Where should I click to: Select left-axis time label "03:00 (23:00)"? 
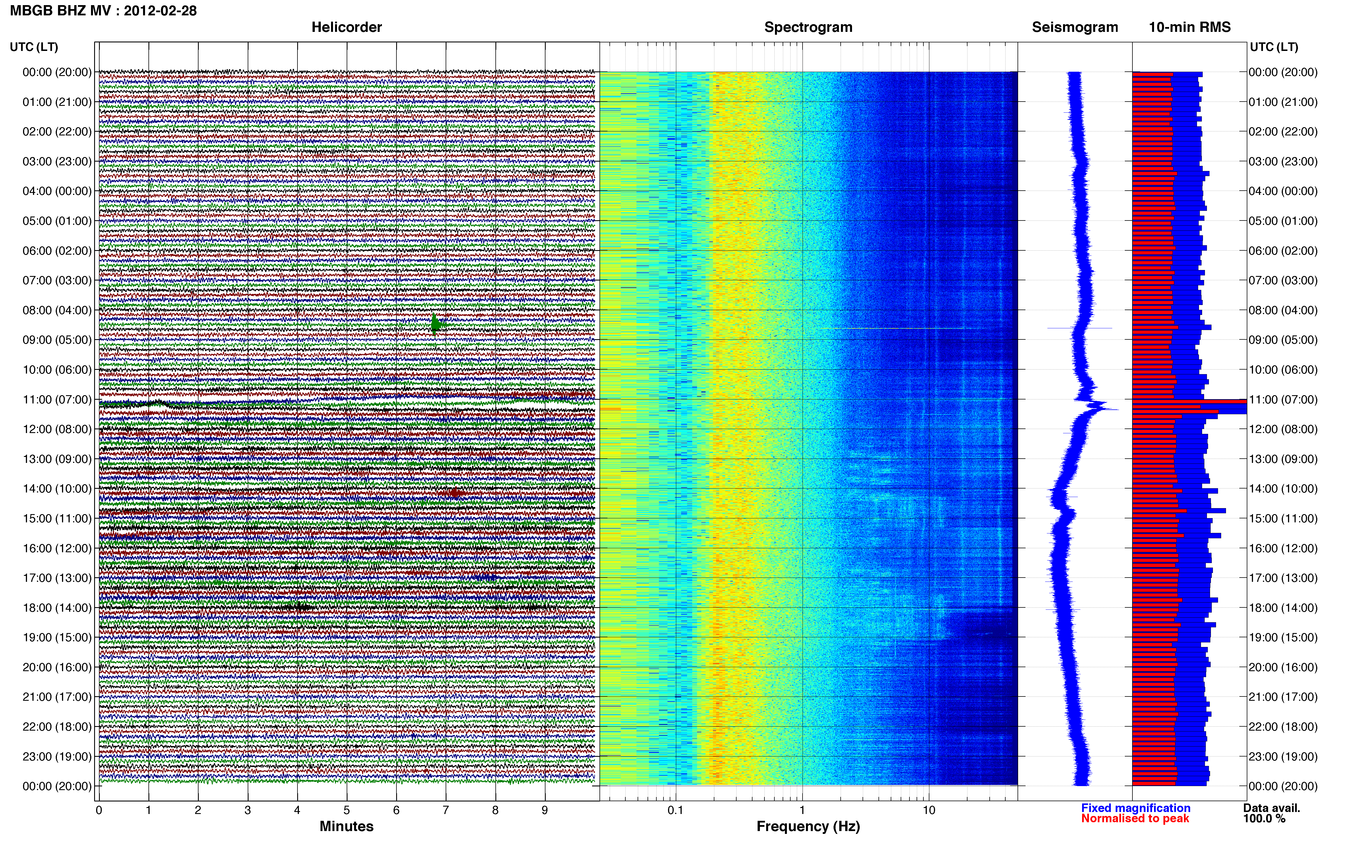click(57, 162)
